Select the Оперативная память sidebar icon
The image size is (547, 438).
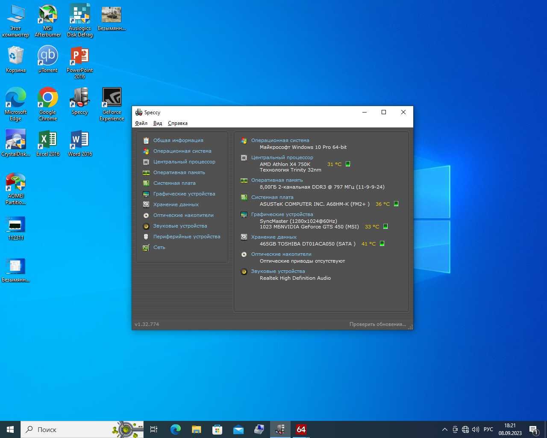pyautogui.click(x=146, y=172)
